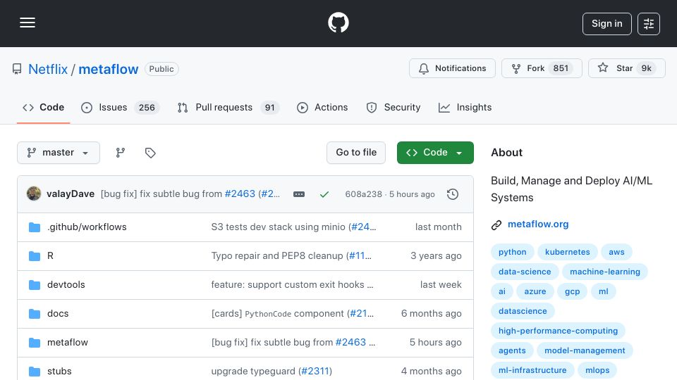Select the machine-learning topic tag
This screenshot has height=380, width=677.
click(605, 272)
